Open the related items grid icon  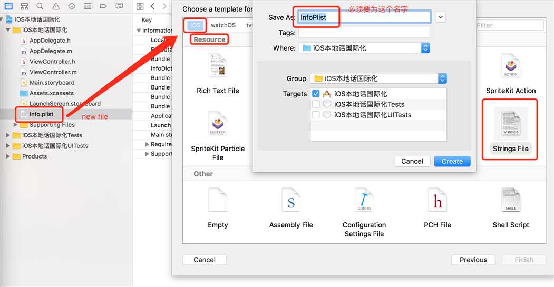(x=140, y=6)
